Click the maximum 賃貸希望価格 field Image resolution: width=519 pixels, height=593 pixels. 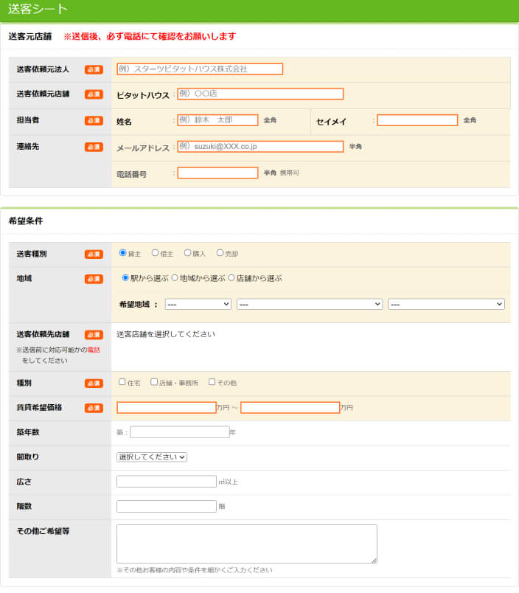290,407
